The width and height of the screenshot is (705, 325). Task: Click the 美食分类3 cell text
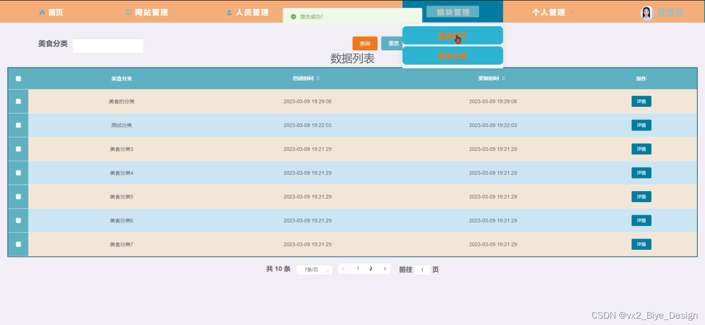tap(121, 149)
